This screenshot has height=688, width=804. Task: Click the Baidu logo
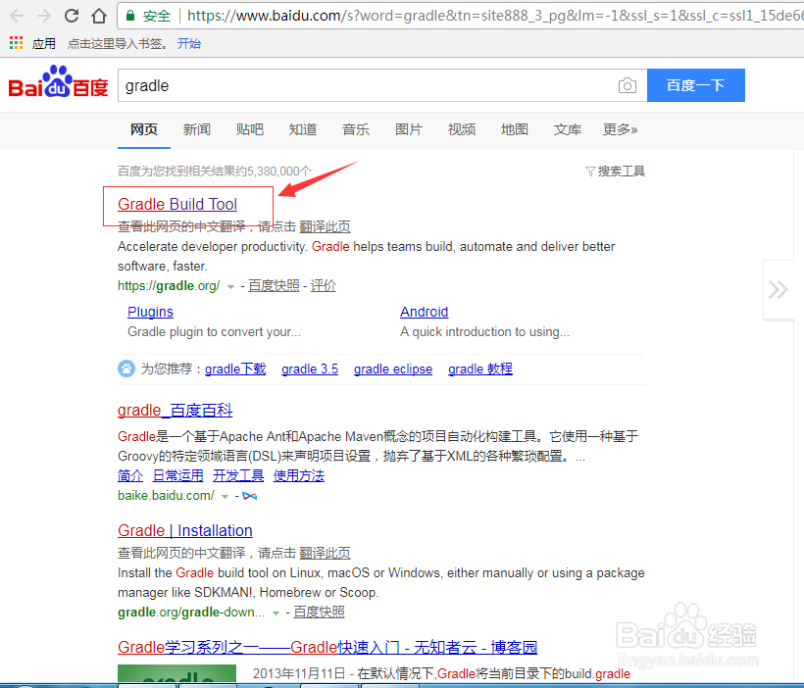pyautogui.click(x=58, y=82)
